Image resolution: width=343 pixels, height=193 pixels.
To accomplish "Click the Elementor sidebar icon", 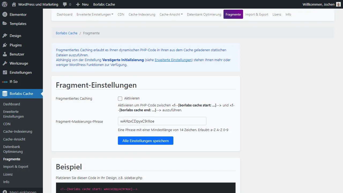I will pyautogui.click(x=5, y=14).
